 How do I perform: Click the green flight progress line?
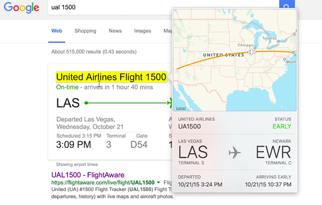coord(127,103)
